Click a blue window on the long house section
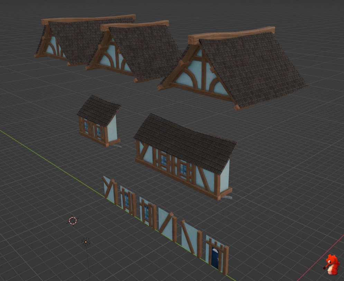344x281 pixels. coord(164,160)
